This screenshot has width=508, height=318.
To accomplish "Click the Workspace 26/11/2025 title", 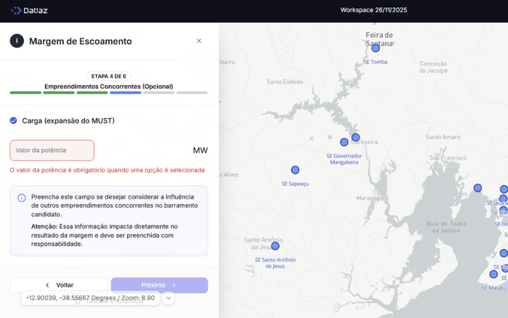I will [374, 10].
